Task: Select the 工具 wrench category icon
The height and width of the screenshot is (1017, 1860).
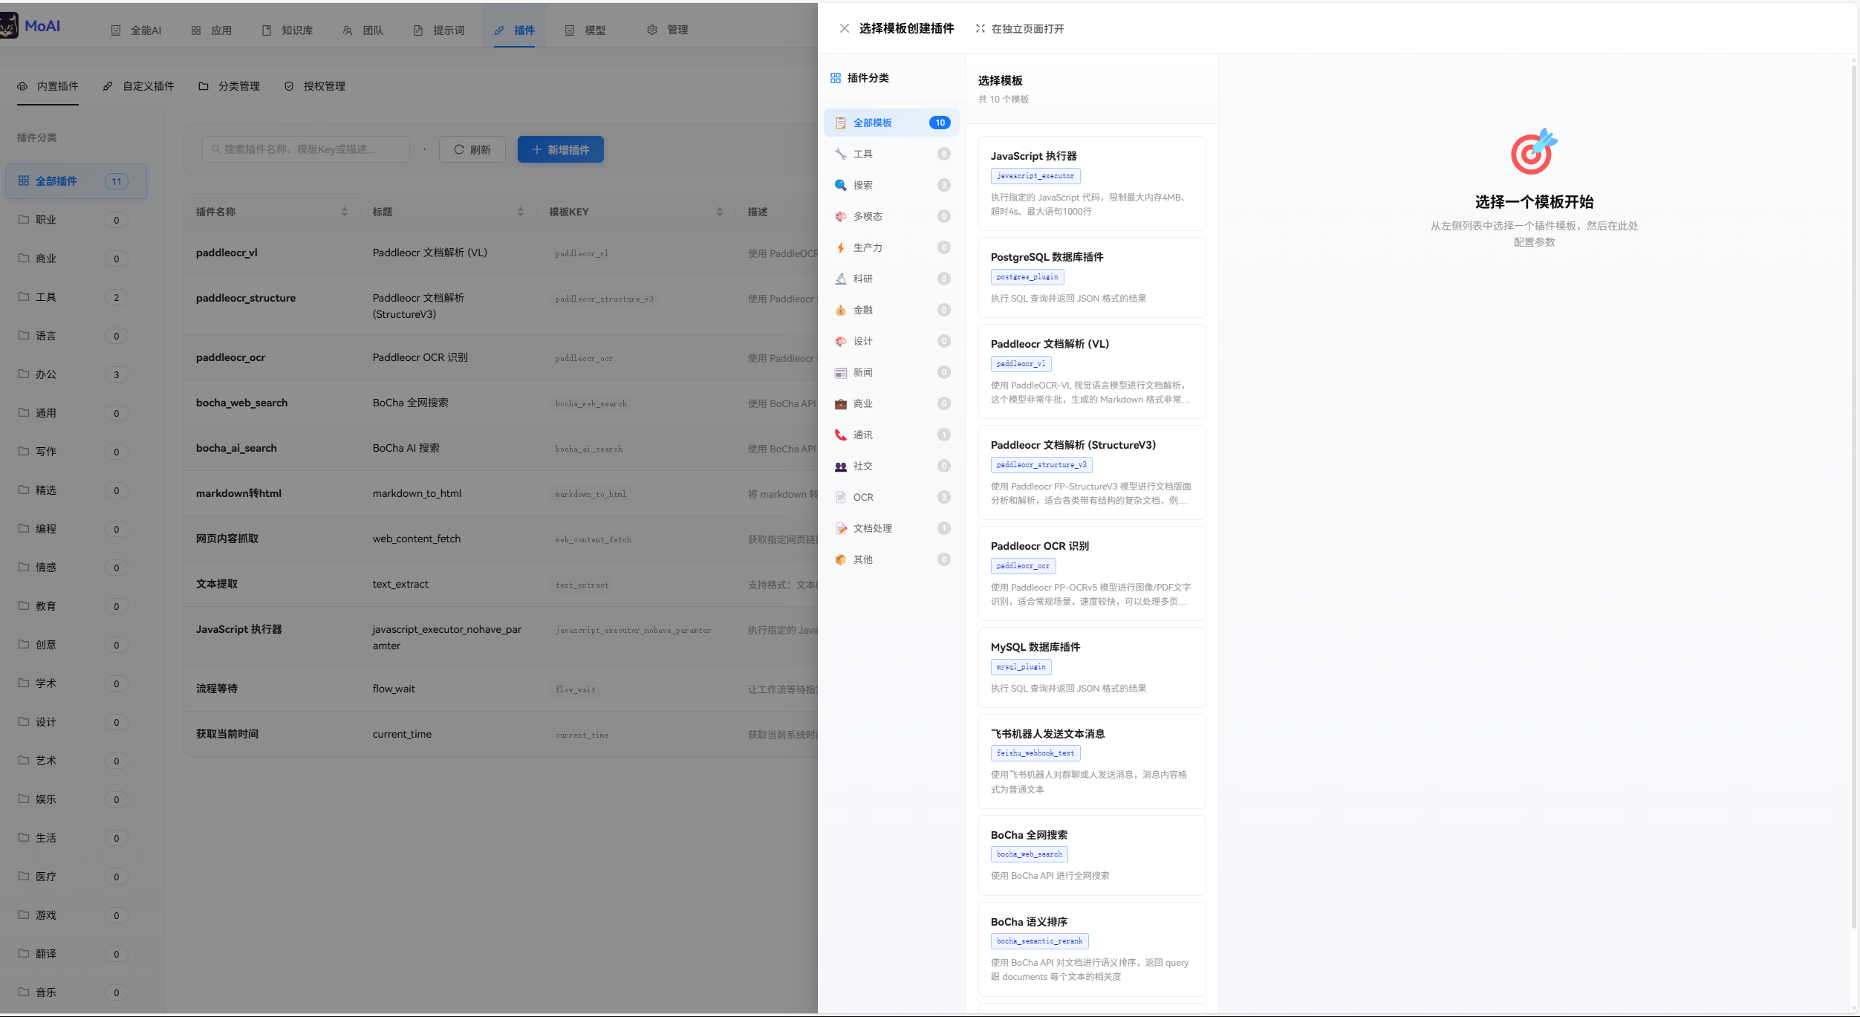Action: [x=840, y=154]
